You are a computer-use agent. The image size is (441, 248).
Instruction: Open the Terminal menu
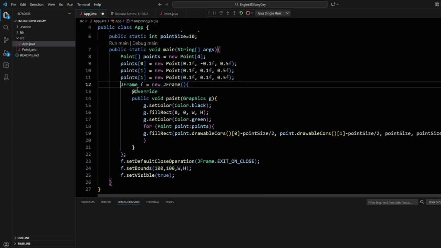click(83, 4)
